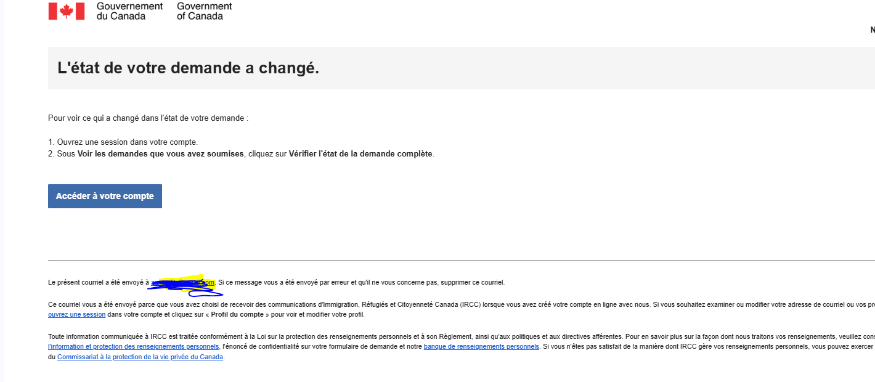Click 'Pour voir ce qui a changé' sentence

tap(148, 117)
